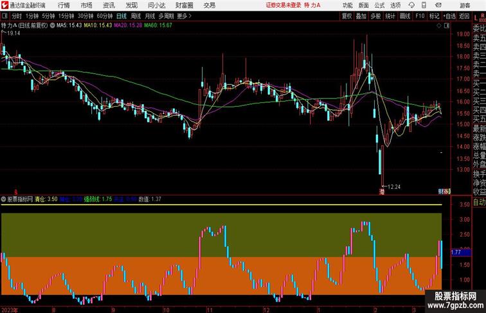Open the 版面 menu
The height and width of the screenshot is (313, 486).
364,5
